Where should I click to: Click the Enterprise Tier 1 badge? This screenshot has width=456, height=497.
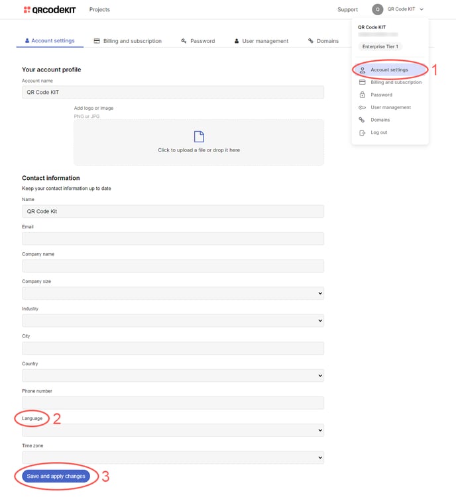click(x=380, y=46)
